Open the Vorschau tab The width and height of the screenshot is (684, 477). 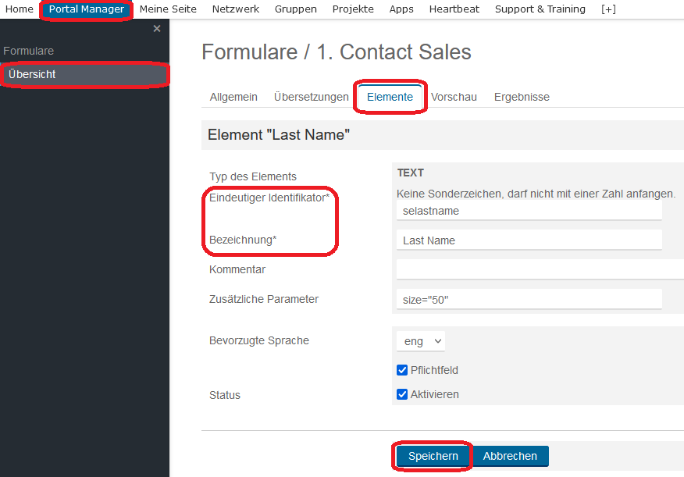[454, 97]
